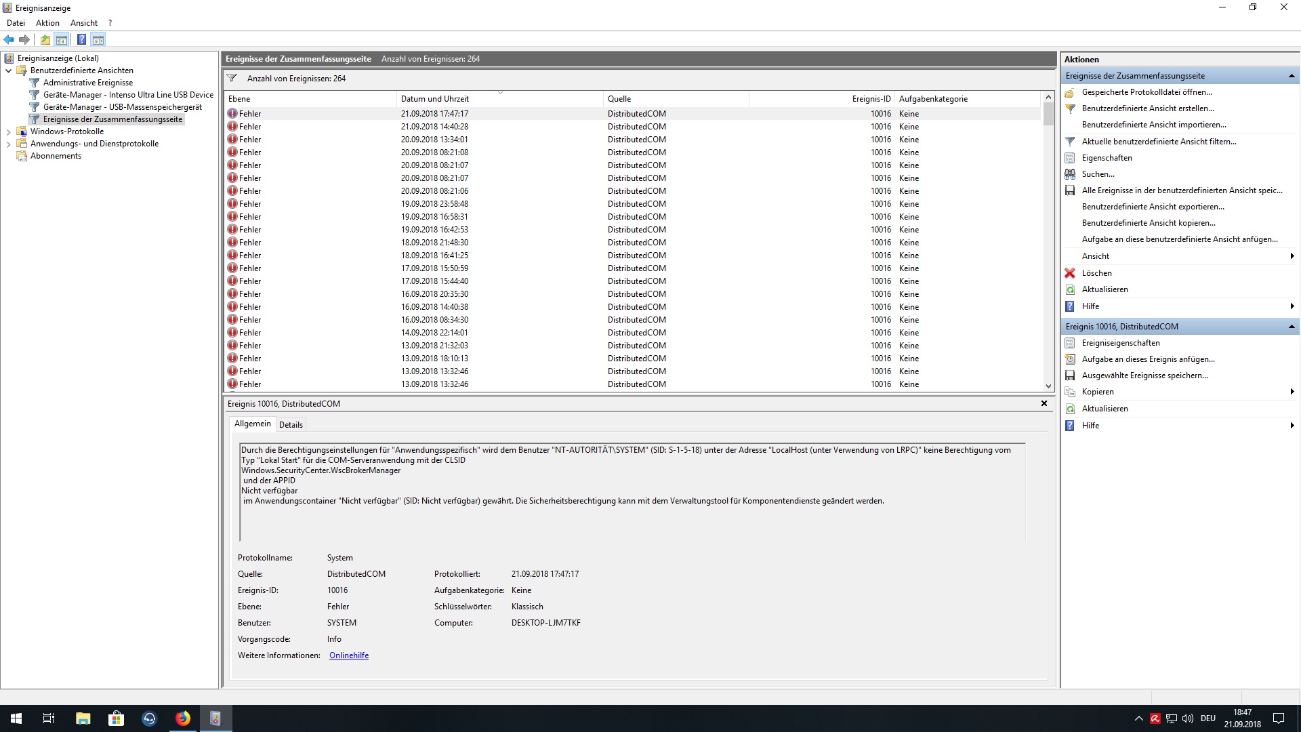Click the blue help question mark toolbar icon
Viewport: 1301px width, 732px height.
pos(81,39)
